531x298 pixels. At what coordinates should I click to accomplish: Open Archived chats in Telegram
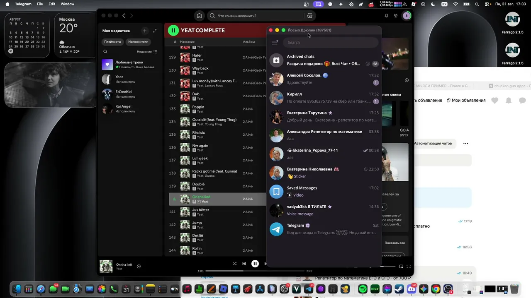[324, 60]
